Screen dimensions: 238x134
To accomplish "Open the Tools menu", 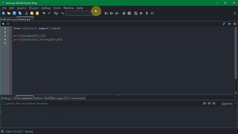I will pyautogui.click(x=57, y=8).
